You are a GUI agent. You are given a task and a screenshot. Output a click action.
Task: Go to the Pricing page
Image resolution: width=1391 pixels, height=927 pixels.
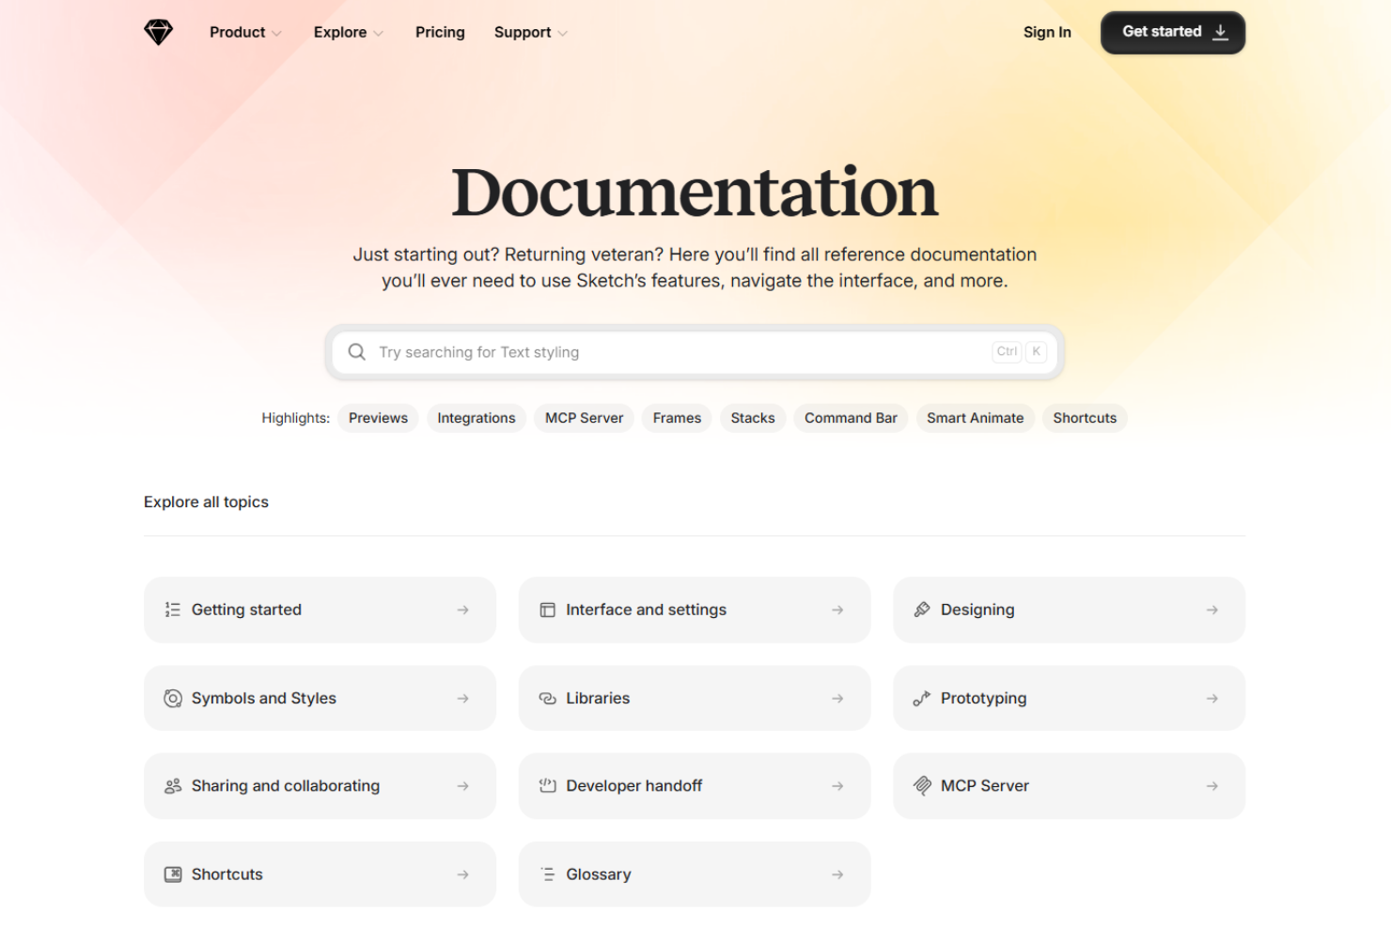440,32
